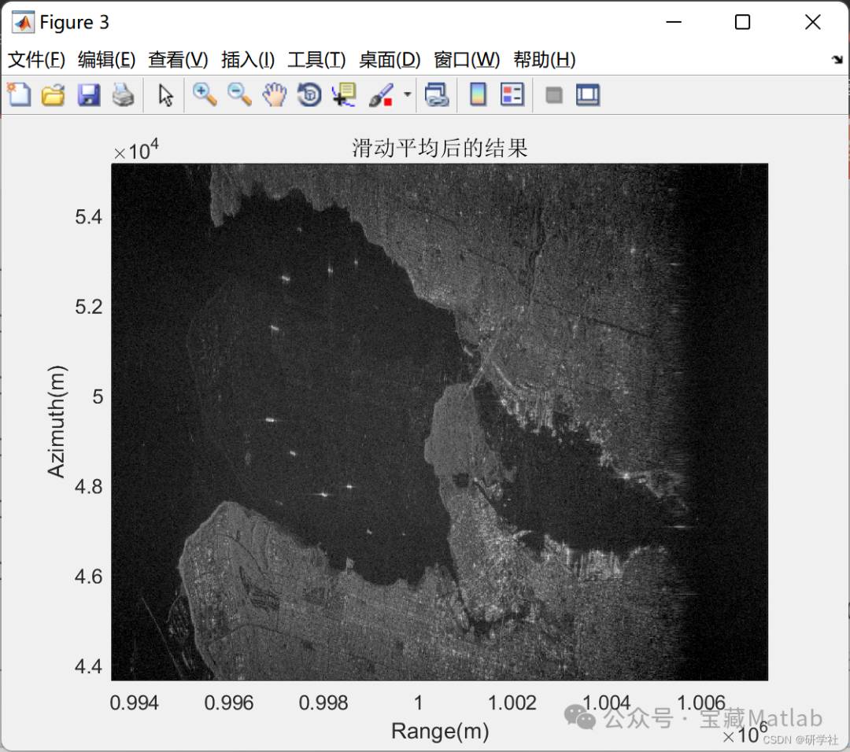Image resolution: width=850 pixels, height=752 pixels.
Task: Click the x-axis tick label 0.998
Action: [x=323, y=702]
